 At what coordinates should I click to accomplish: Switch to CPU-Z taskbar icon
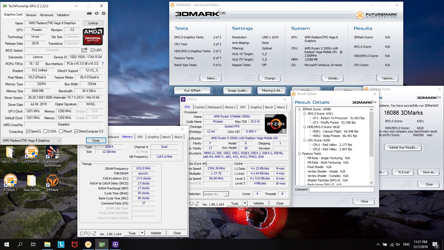coord(115,244)
